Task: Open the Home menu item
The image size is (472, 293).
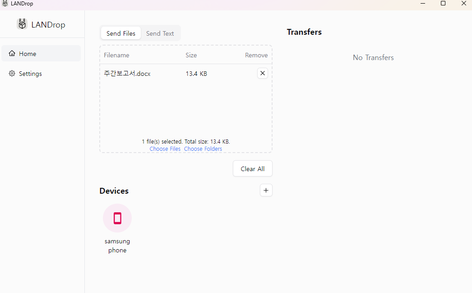Action: 41,54
